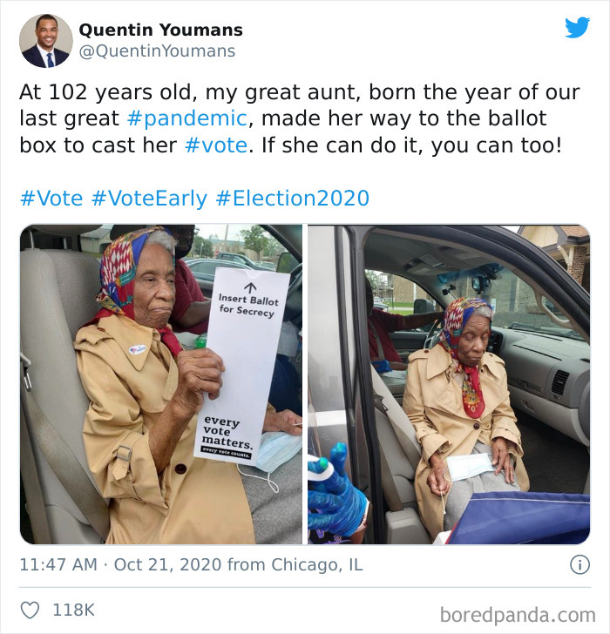This screenshot has height=634, width=610.
Task: Open the #pandemic hashtag
Action: click(x=186, y=118)
